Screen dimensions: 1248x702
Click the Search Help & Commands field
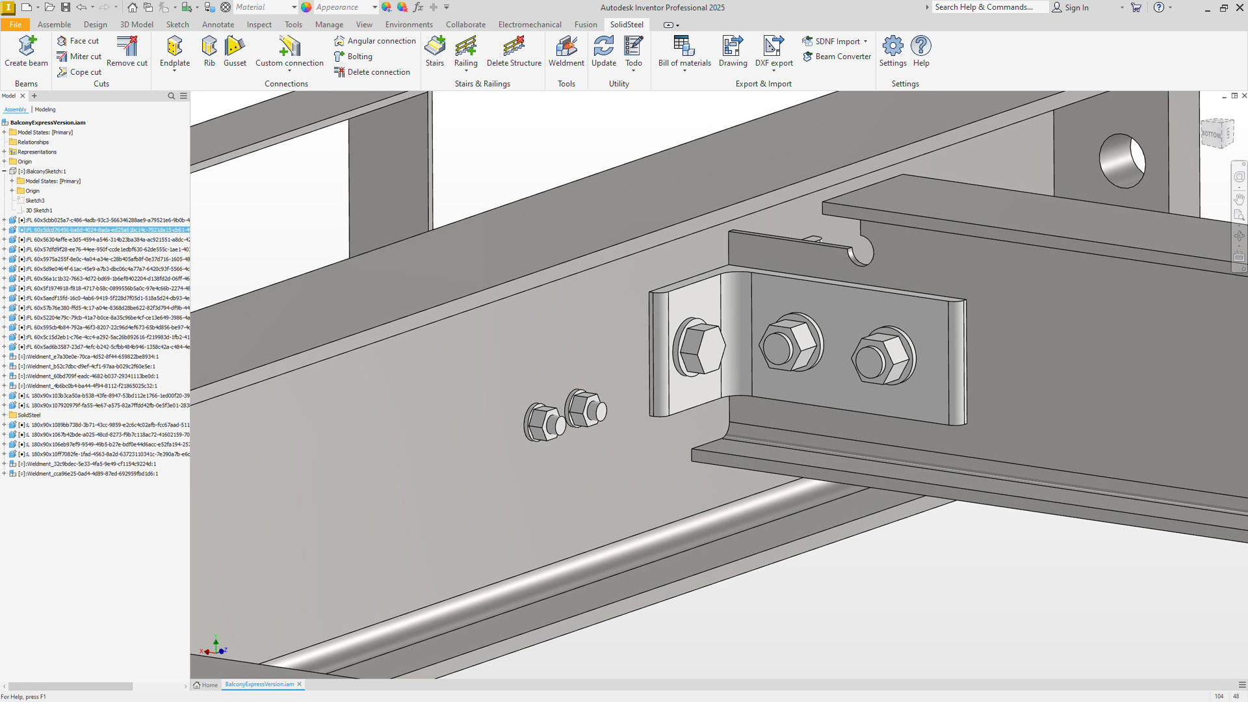coord(988,7)
